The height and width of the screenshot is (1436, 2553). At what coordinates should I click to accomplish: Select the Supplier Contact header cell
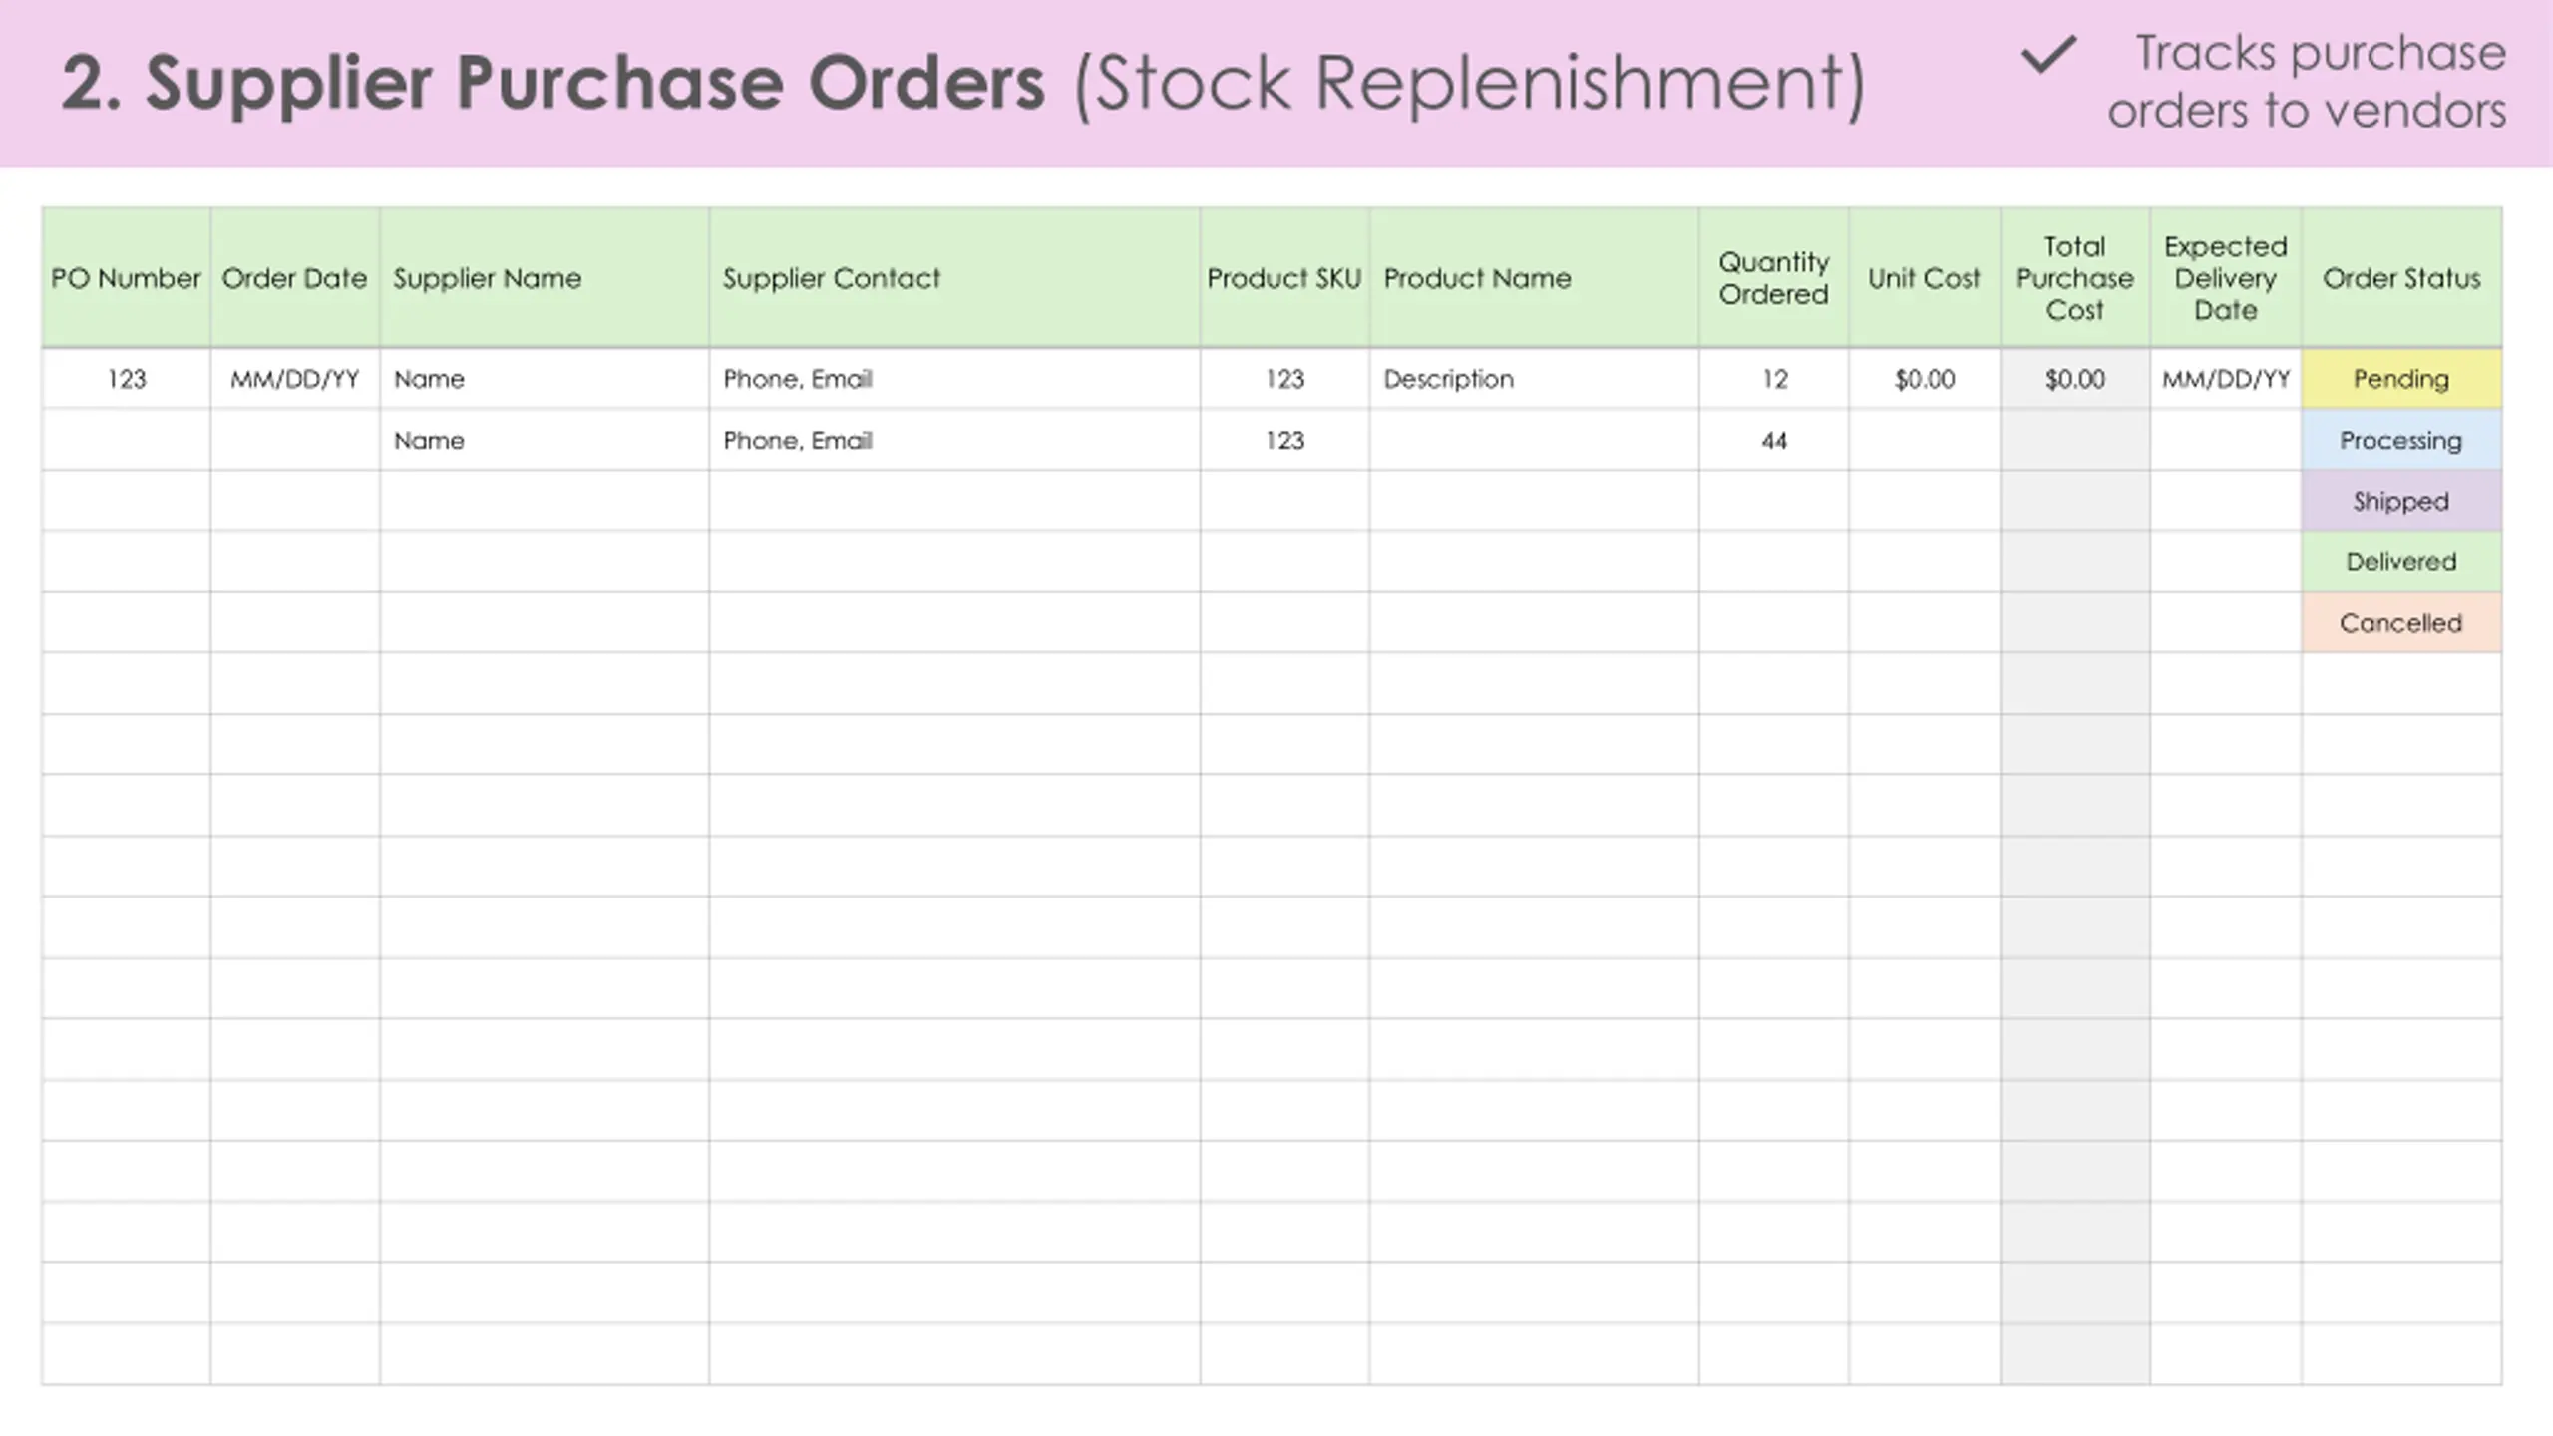[x=955, y=278]
